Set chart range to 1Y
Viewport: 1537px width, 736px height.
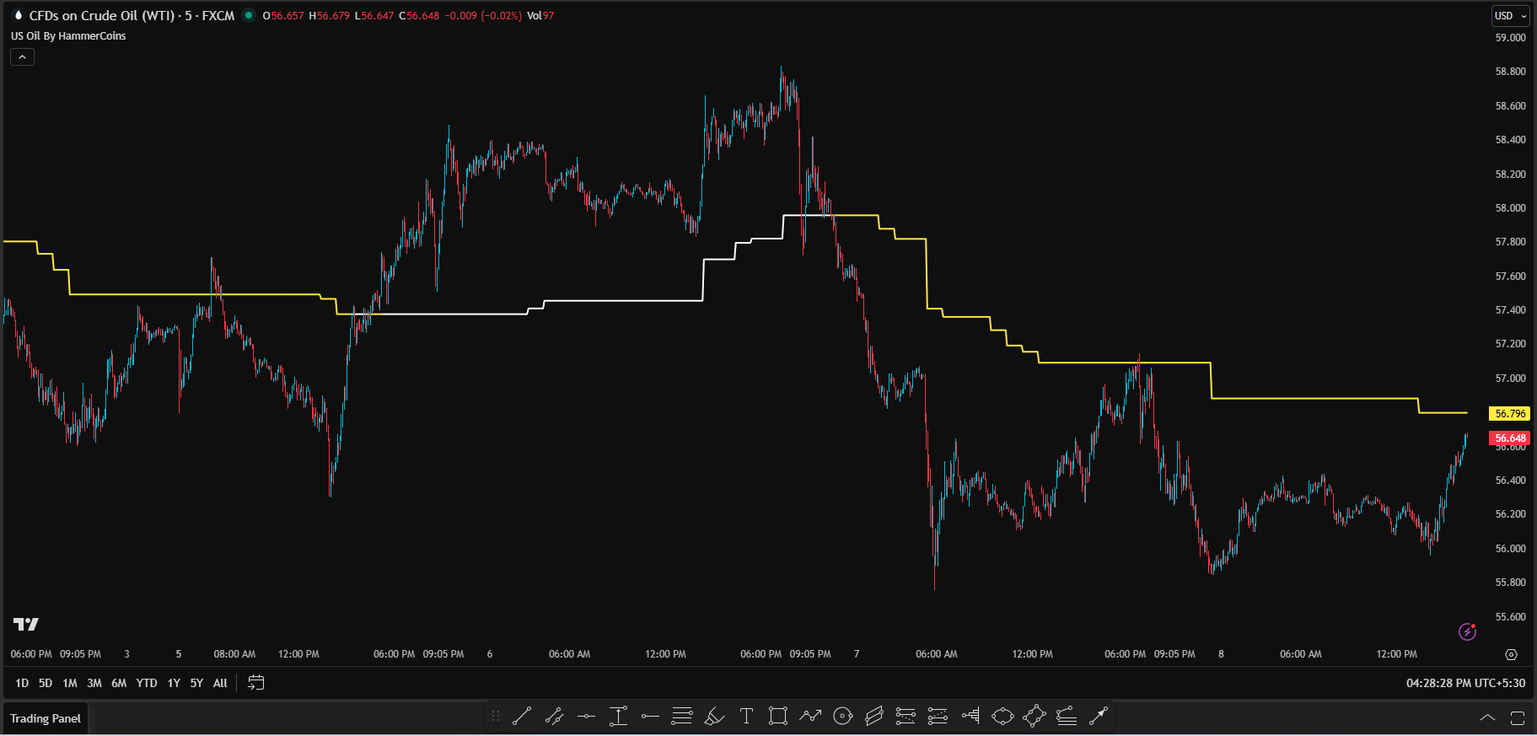tap(174, 683)
